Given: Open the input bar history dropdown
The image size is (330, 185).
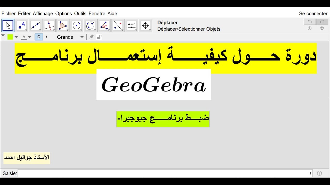Looking at the screenshot, I should click(310, 173).
